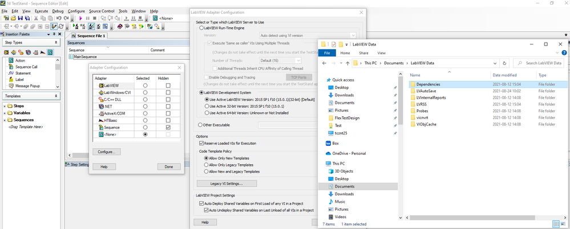The width and height of the screenshot is (570, 229).
Task: Click the .NET adapter icon in palette
Action: [x=28, y=52]
